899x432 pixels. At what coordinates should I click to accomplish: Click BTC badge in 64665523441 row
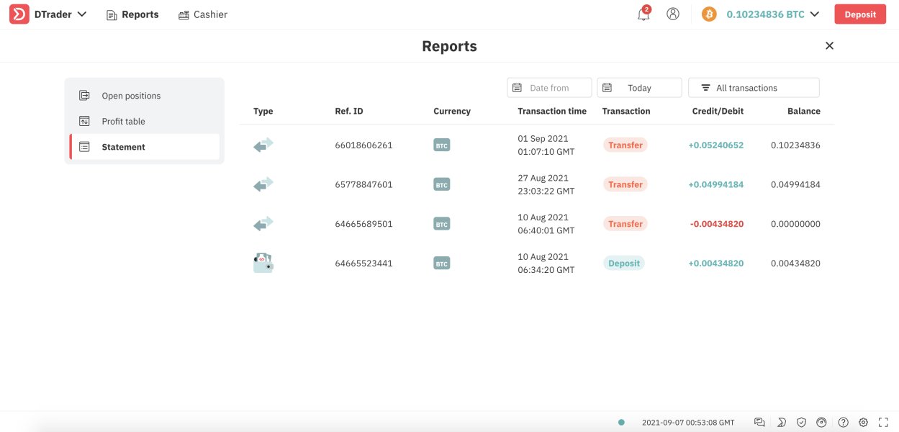(441, 264)
